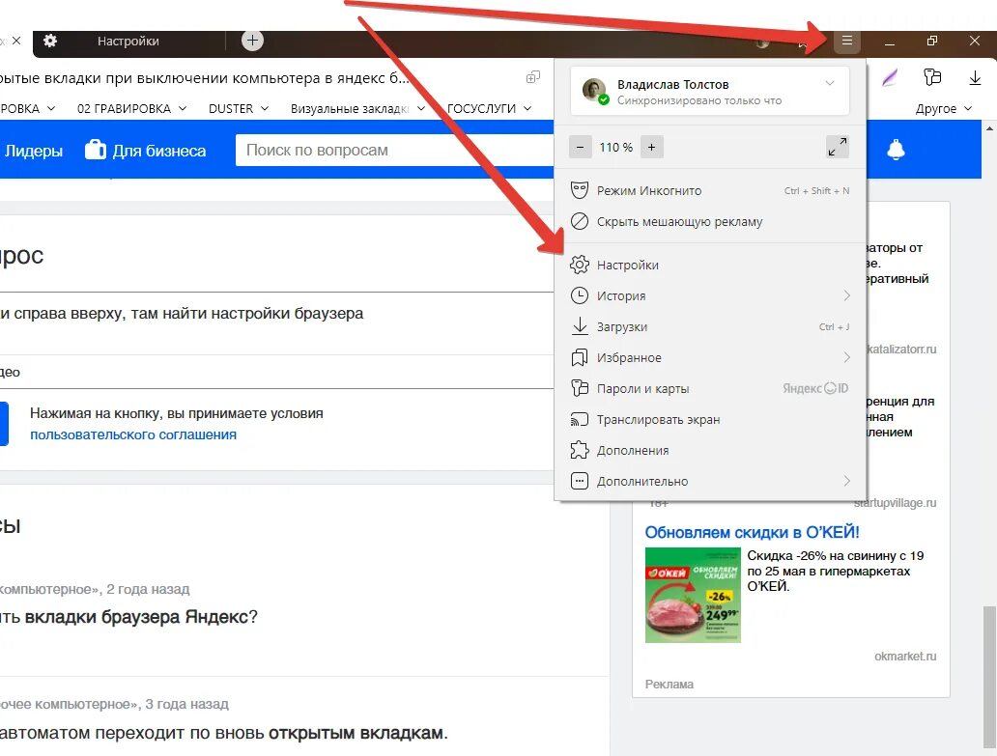Image resolution: width=997 pixels, height=756 pixels.
Task: Click the Incognito mask icon
Action: (579, 190)
